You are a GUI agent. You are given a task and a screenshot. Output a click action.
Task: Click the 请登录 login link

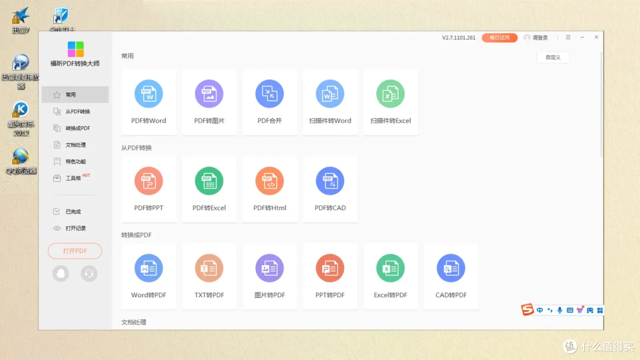tap(540, 37)
